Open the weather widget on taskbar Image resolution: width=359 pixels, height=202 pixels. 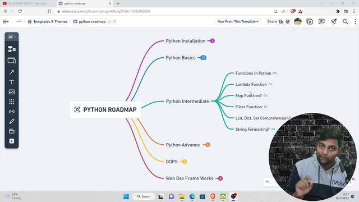[13, 196]
